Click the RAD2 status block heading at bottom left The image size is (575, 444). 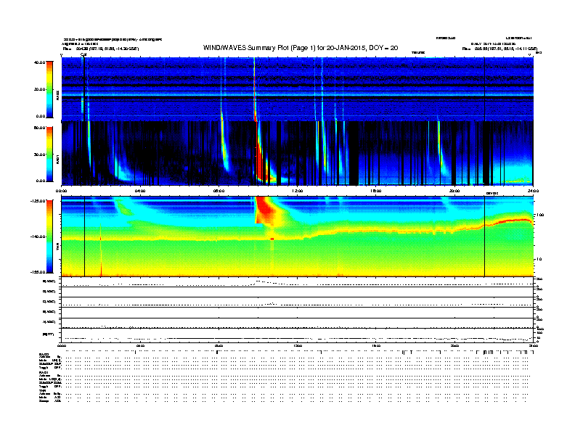pos(44,355)
